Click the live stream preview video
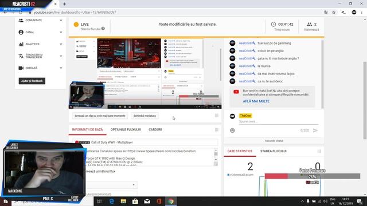Screen dimensions: 367x206 coord(145,73)
